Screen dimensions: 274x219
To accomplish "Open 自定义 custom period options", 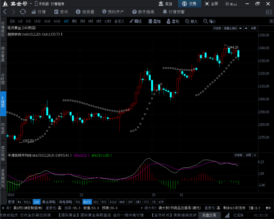I will point(119,21).
